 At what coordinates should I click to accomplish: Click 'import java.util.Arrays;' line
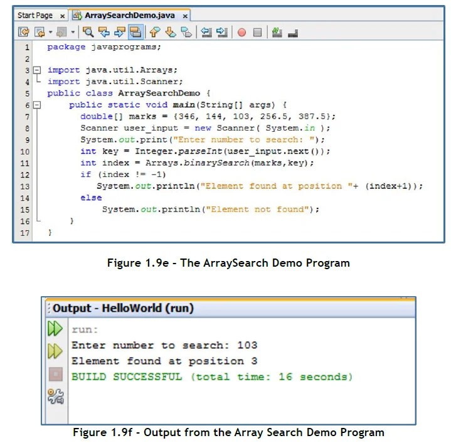112,70
